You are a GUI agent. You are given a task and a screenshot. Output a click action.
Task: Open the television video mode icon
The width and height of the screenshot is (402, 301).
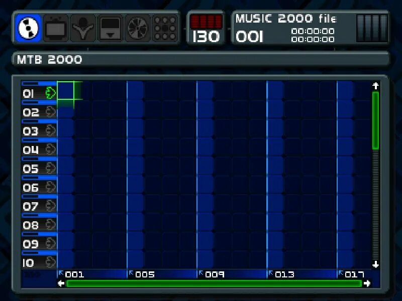(x=55, y=28)
